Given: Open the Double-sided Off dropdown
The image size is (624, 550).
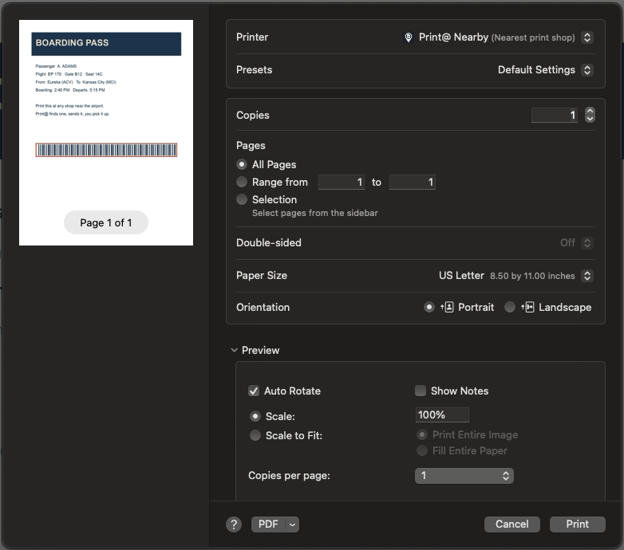Looking at the screenshot, I should 587,243.
